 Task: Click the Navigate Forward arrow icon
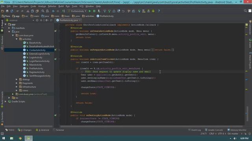[58, 11]
